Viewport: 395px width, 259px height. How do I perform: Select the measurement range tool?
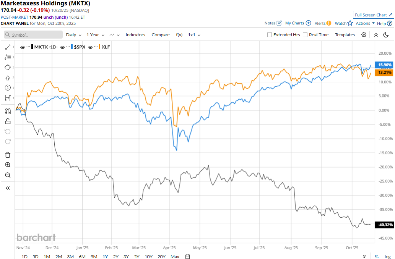tap(8, 98)
